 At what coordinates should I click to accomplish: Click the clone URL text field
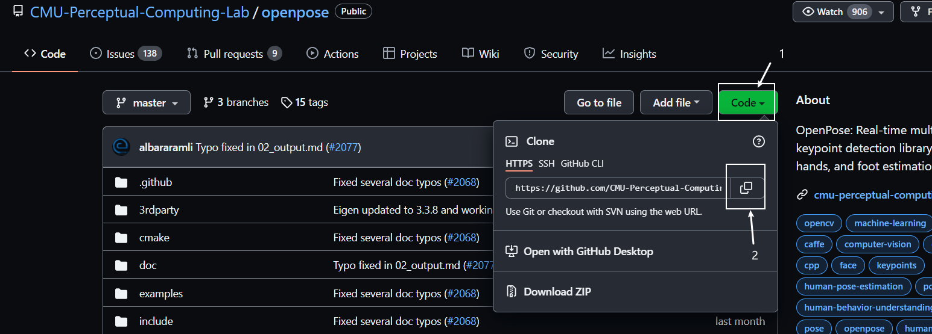point(618,188)
